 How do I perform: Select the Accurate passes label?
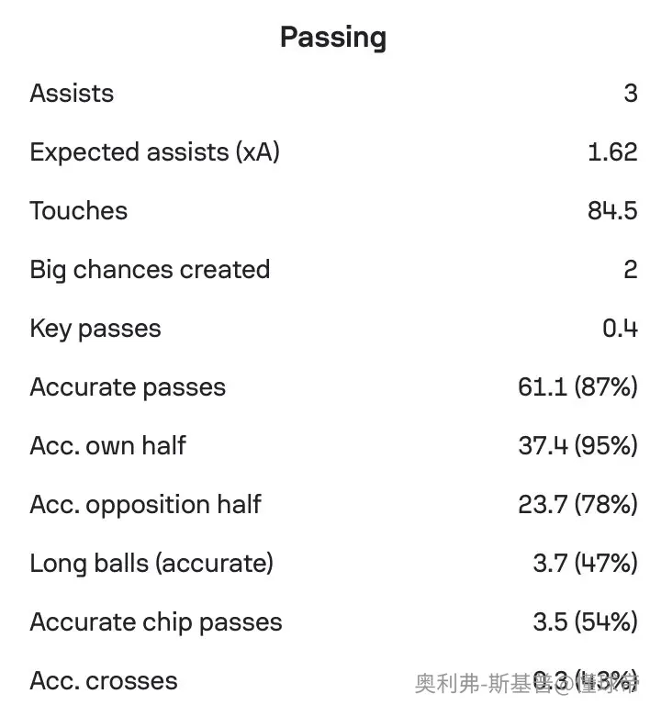(x=128, y=387)
